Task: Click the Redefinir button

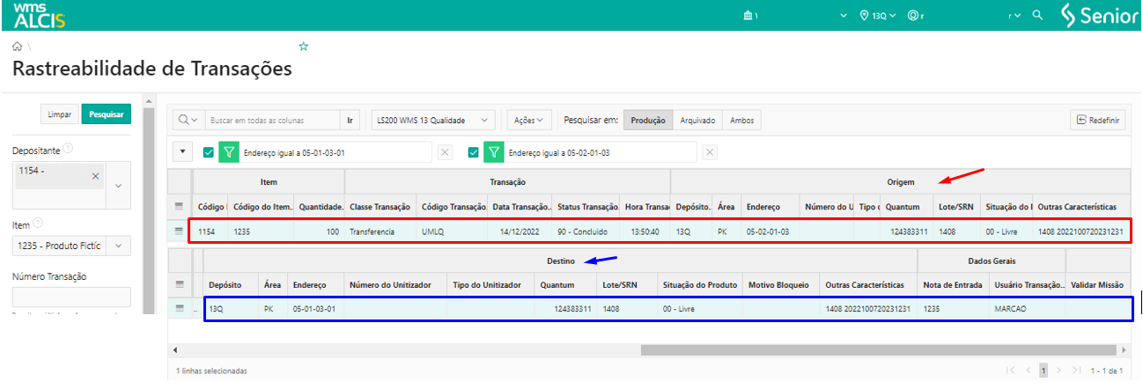Action: pos(1098,120)
